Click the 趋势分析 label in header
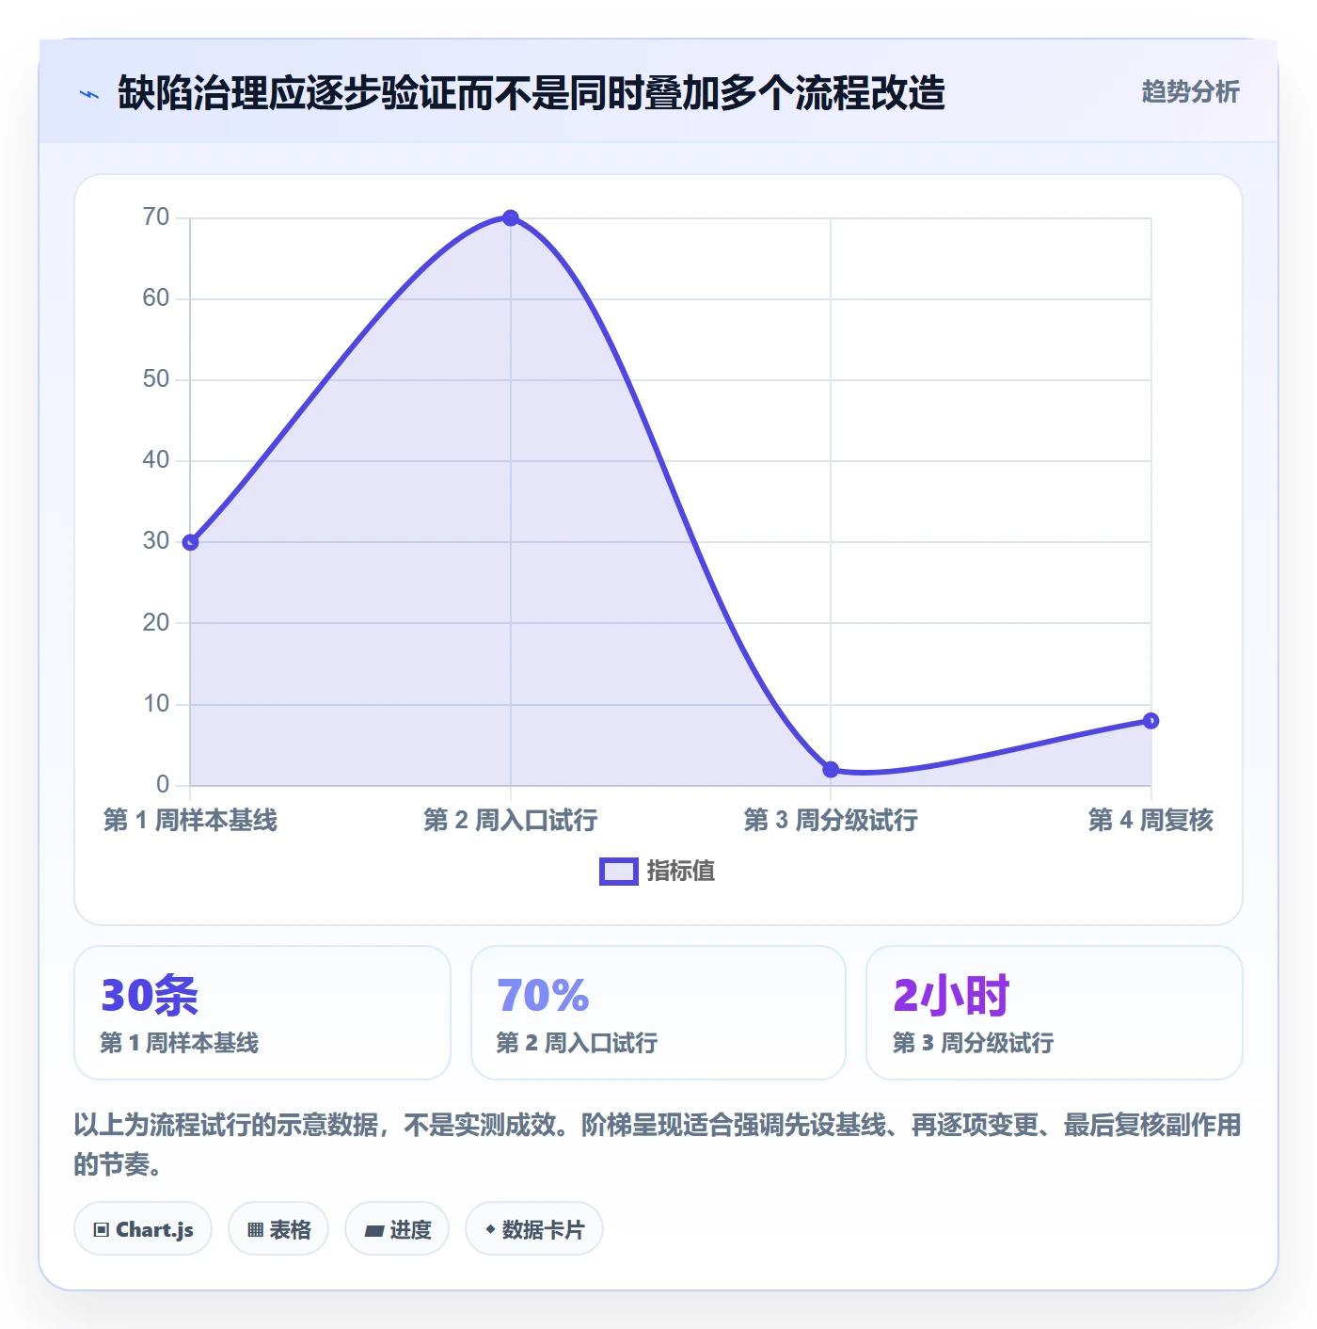Image resolution: width=1317 pixels, height=1329 pixels. click(1190, 92)
